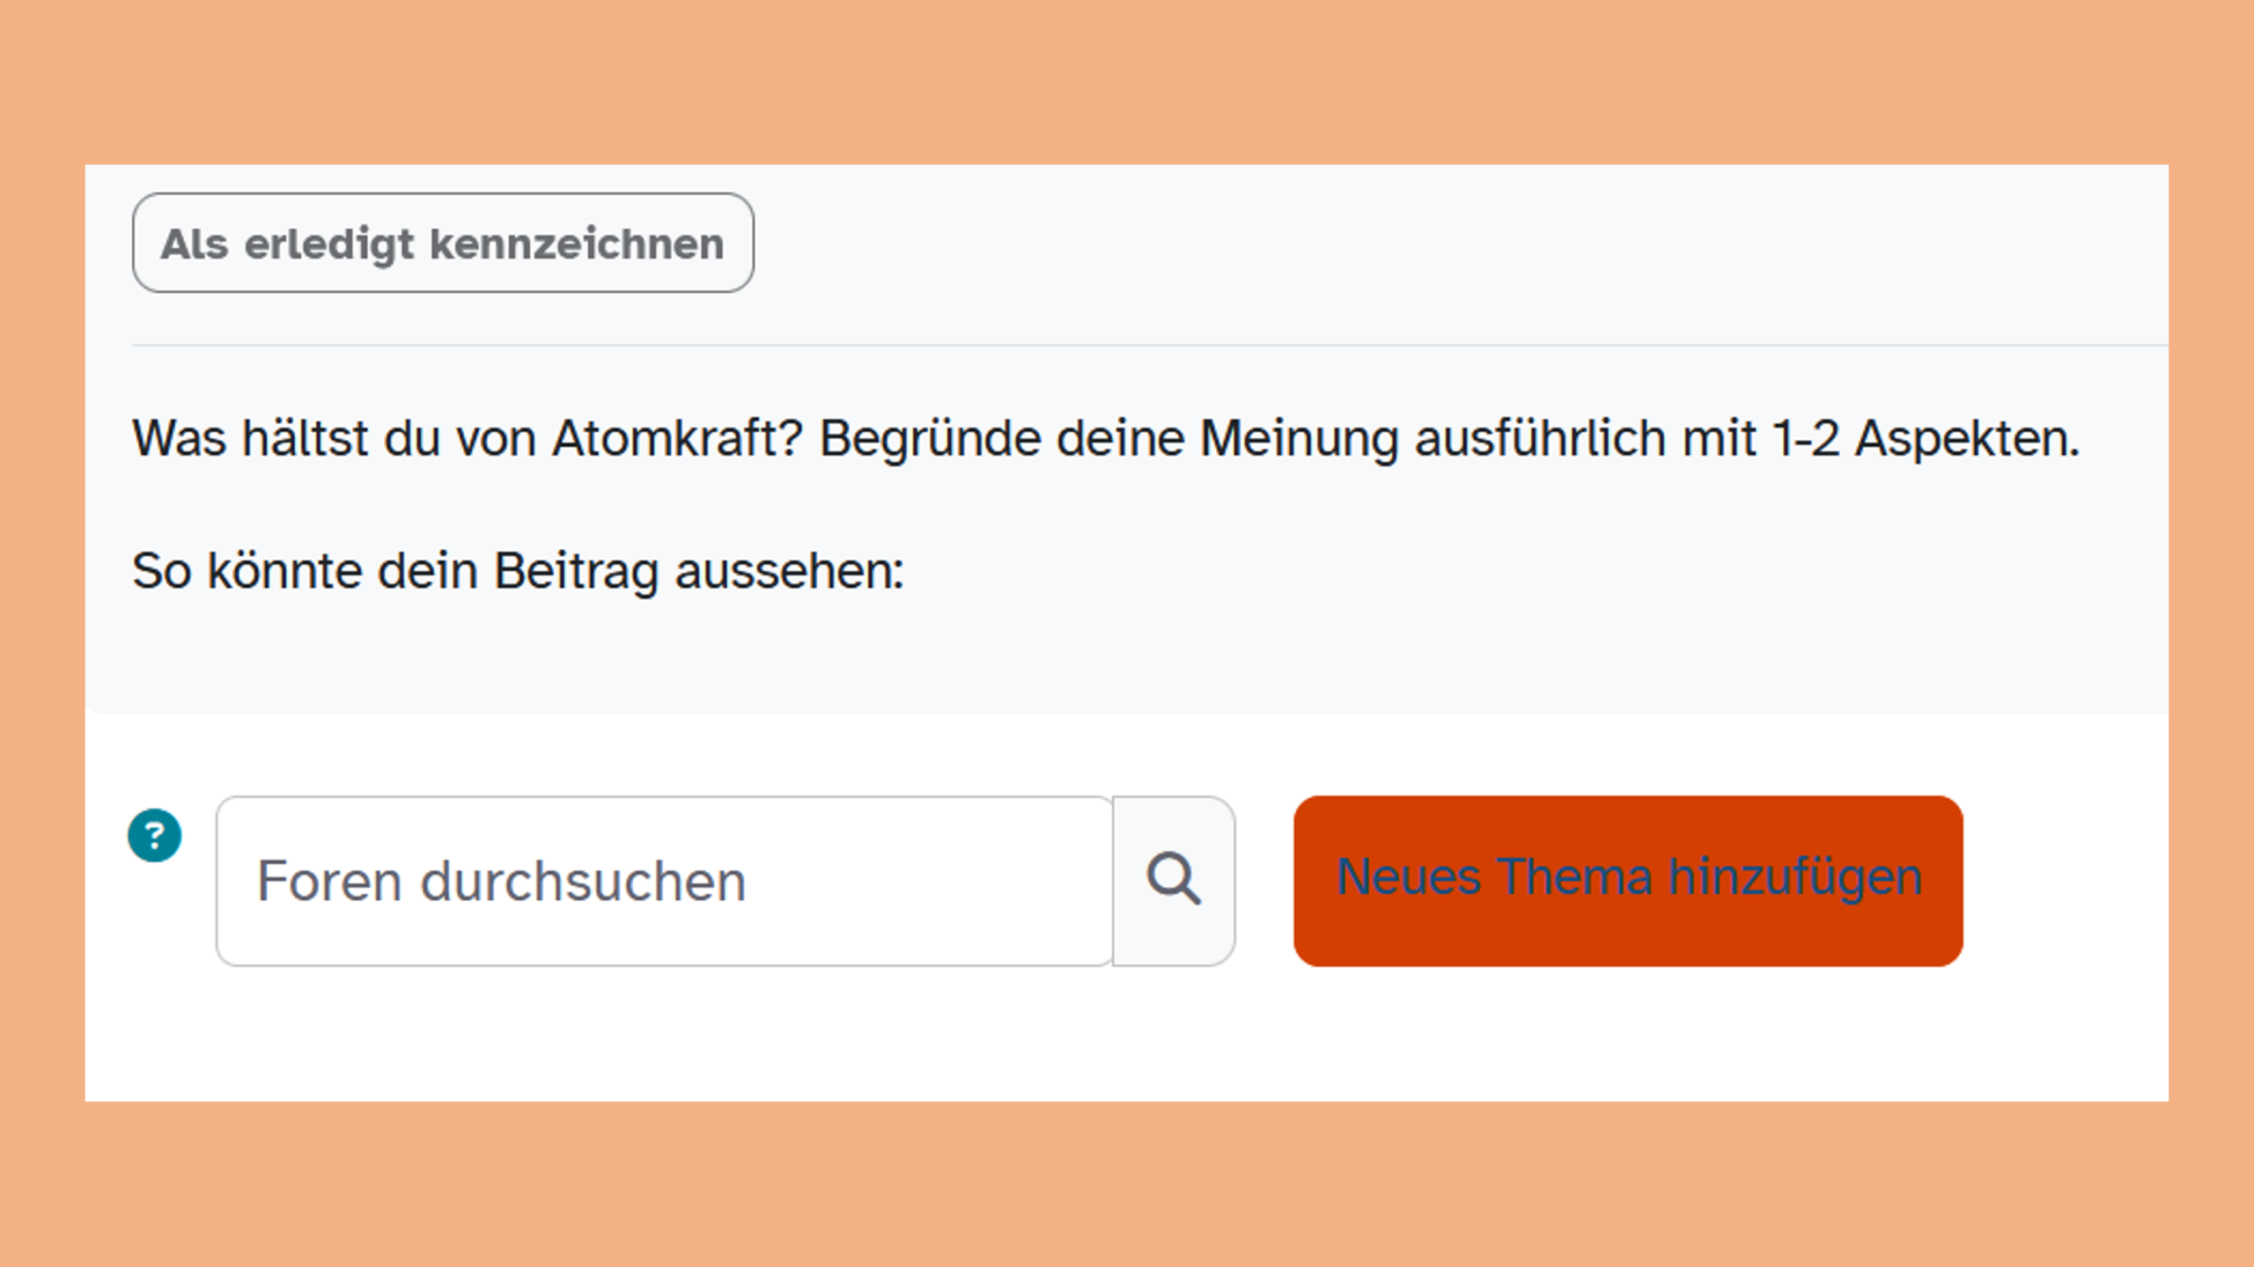
Task: Click the empty right end of the search field
Action: point(1013,880)
